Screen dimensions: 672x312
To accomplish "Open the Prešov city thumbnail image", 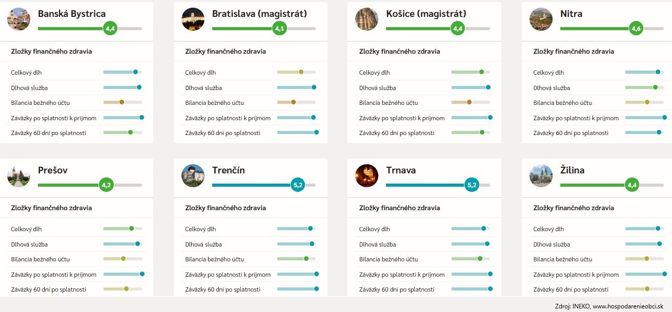I will 19,176.
